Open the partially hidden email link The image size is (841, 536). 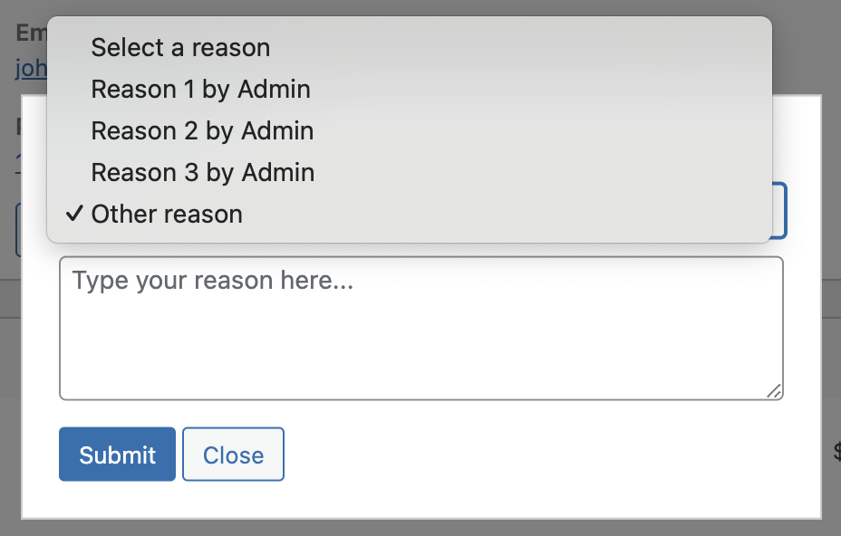click(31, 69)
